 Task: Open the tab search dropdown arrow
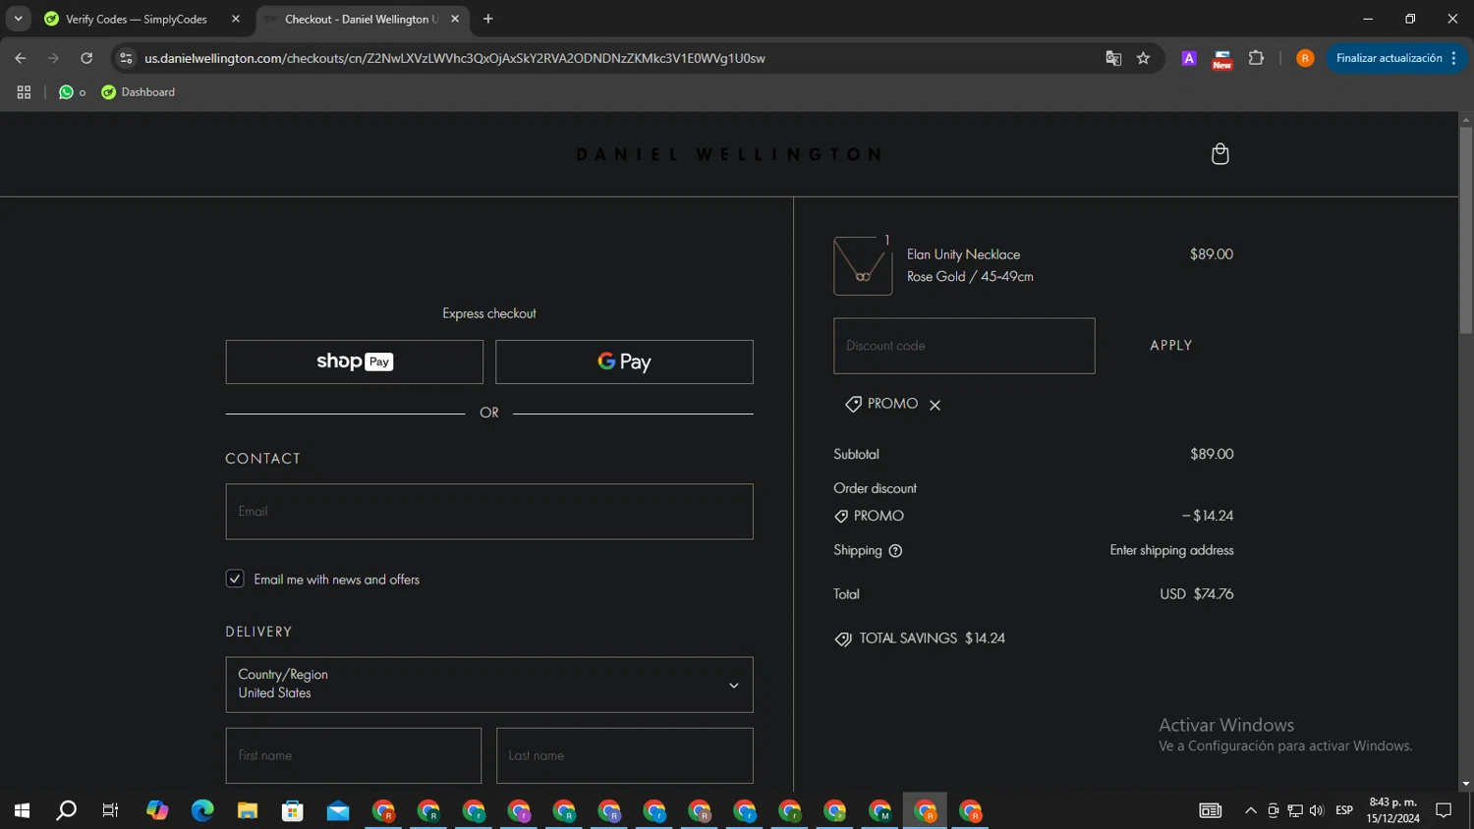pyautogui.click(x=18, y=19)
